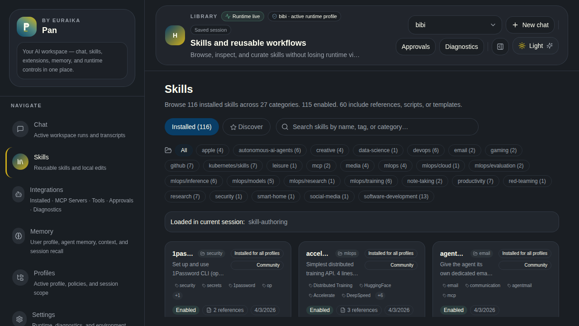Collapse the right panel with the sidebar icon
Viewport: 579px width, 326px height.
pos(500,47)
